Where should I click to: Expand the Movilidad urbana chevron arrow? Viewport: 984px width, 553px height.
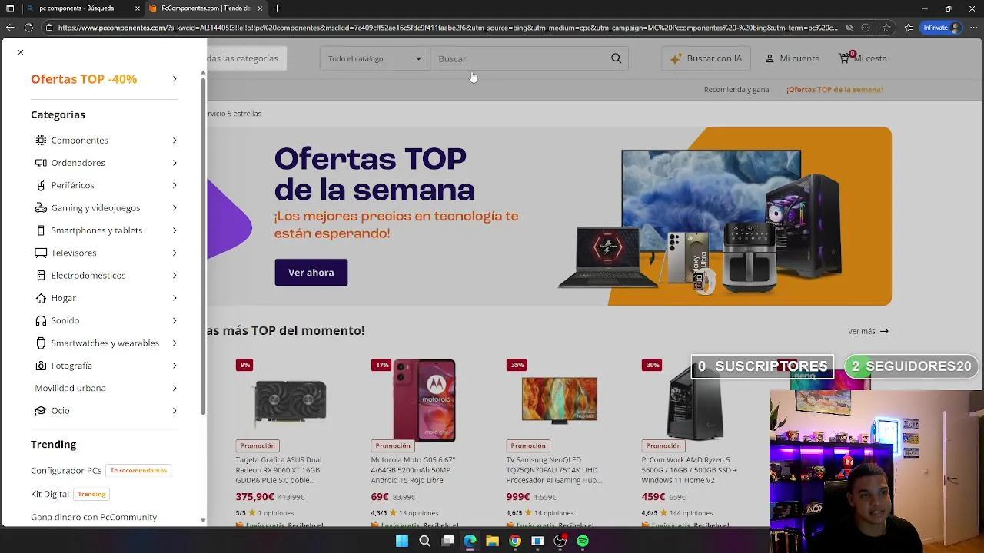175,388
